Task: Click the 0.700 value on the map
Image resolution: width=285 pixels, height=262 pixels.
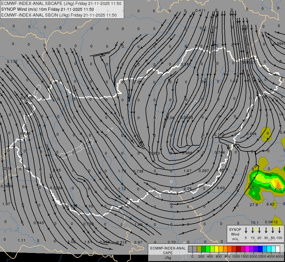Action: tap(88, 224)
